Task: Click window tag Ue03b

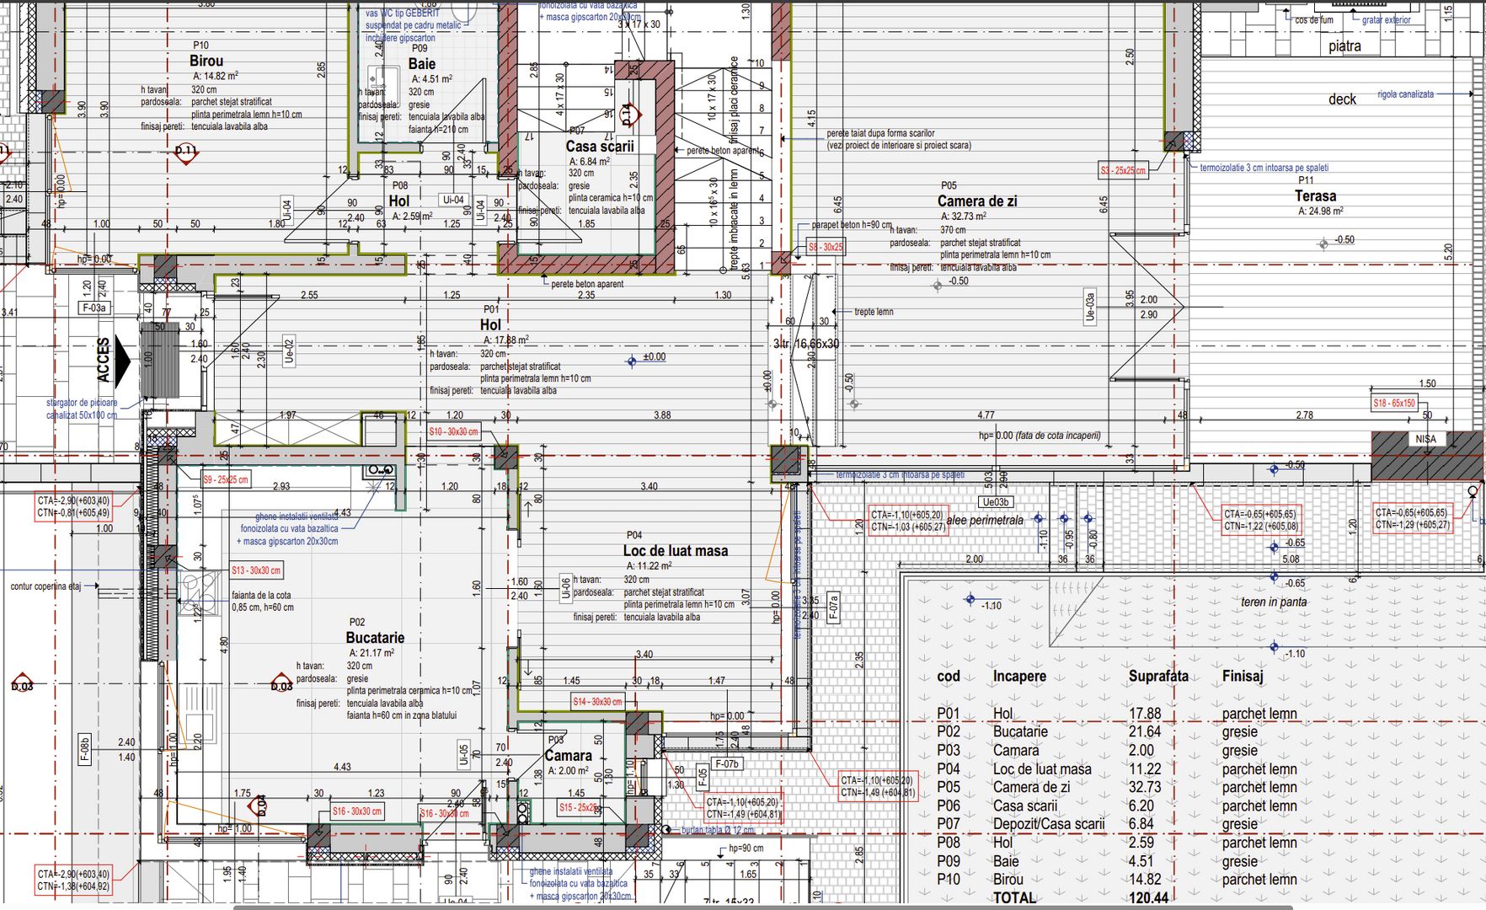Action: click(x=995, y=502)
